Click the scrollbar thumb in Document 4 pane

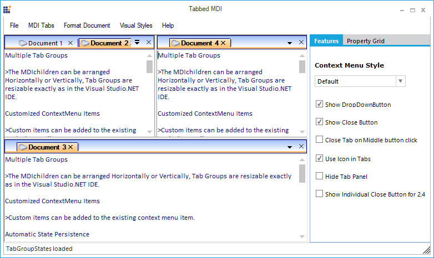pyautogui.click(x=302, y=66)
